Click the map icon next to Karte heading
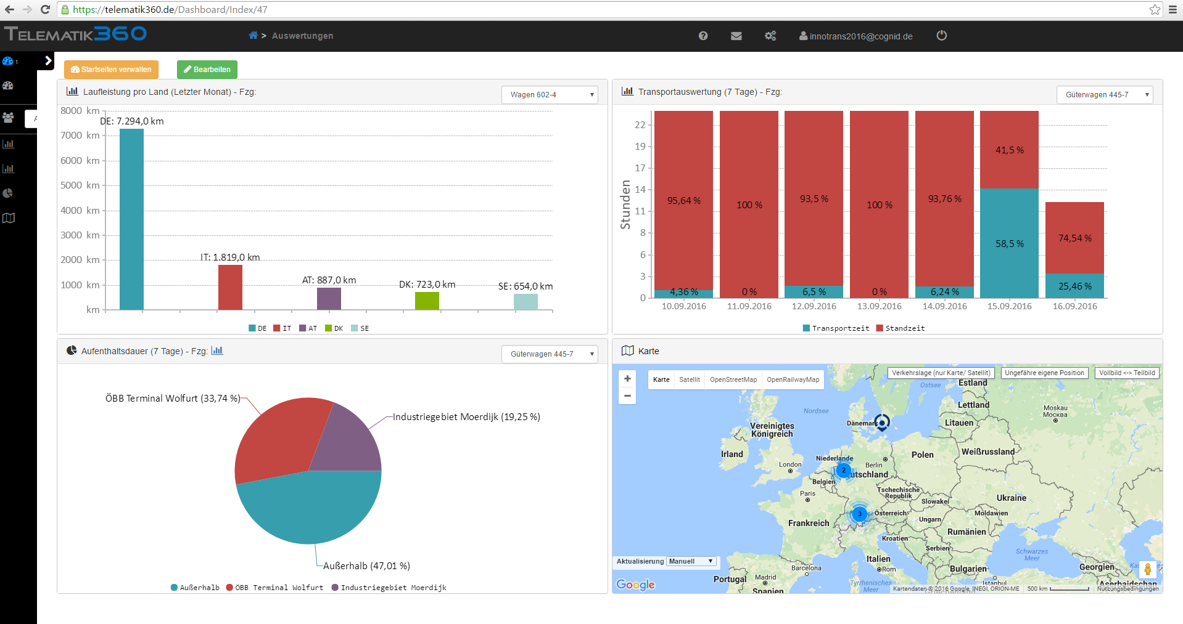The height and width of the screenshot is (624, 1183). 628,350
